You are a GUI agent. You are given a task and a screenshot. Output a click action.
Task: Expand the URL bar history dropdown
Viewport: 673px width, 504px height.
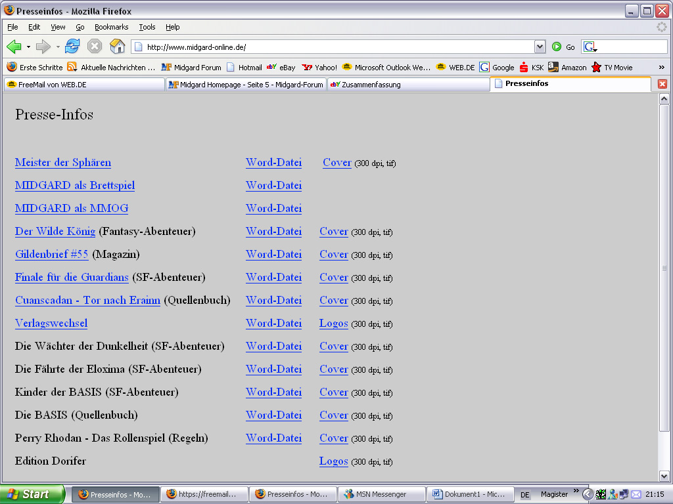(540, 47)
